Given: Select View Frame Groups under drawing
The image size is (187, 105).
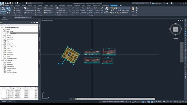Looking at the screenshot, I should pyautogui.click(x=11, y=59).
